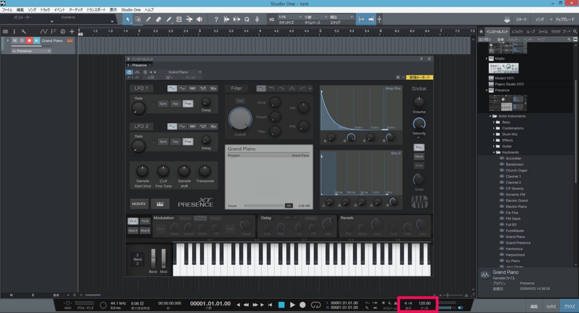Click the wrench track options icon
The height and width of the screenshot is (313, 579).
24,32
